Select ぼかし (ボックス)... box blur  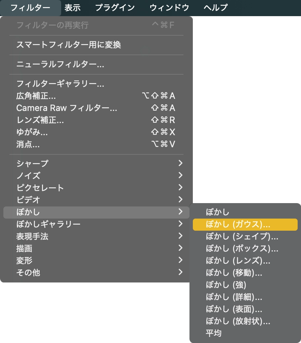click(x=242, y=249)
